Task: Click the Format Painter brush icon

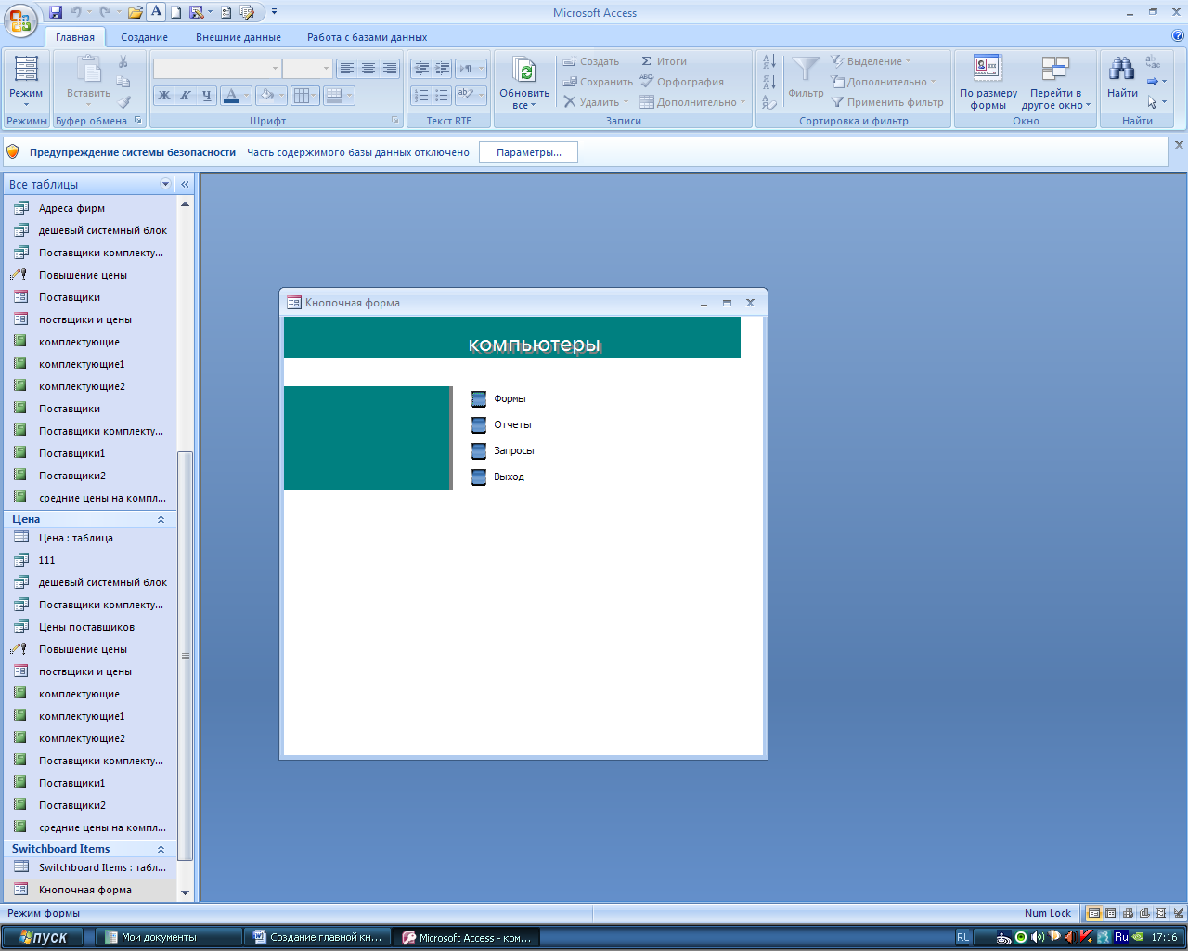Action: pyautogui.click(x=123, y=102)
